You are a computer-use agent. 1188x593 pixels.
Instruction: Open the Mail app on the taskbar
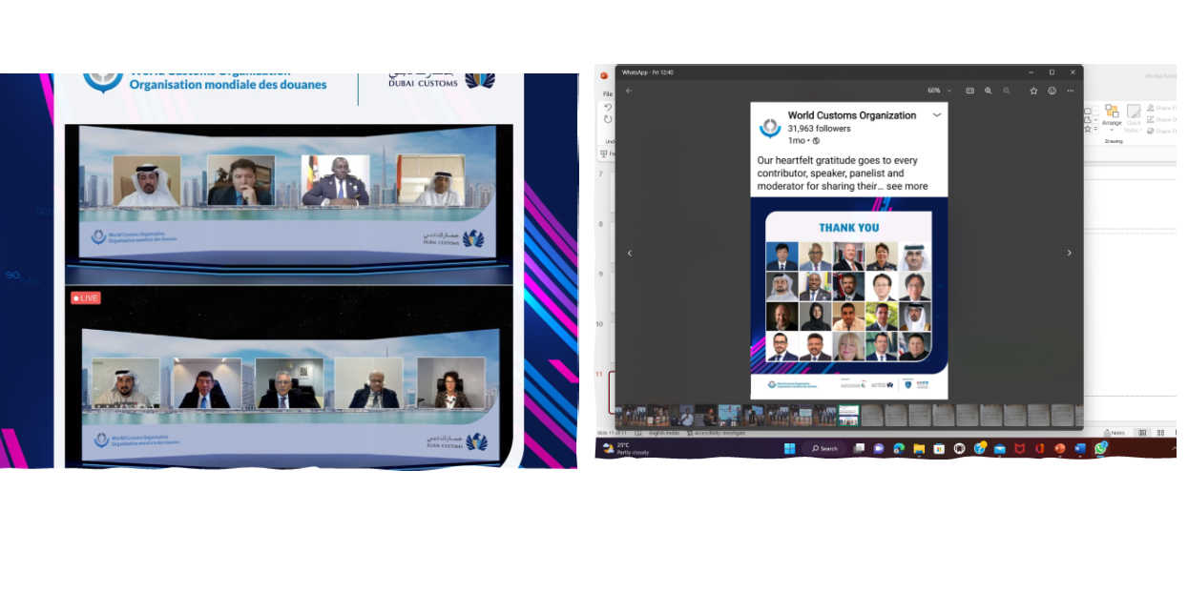1000,448
